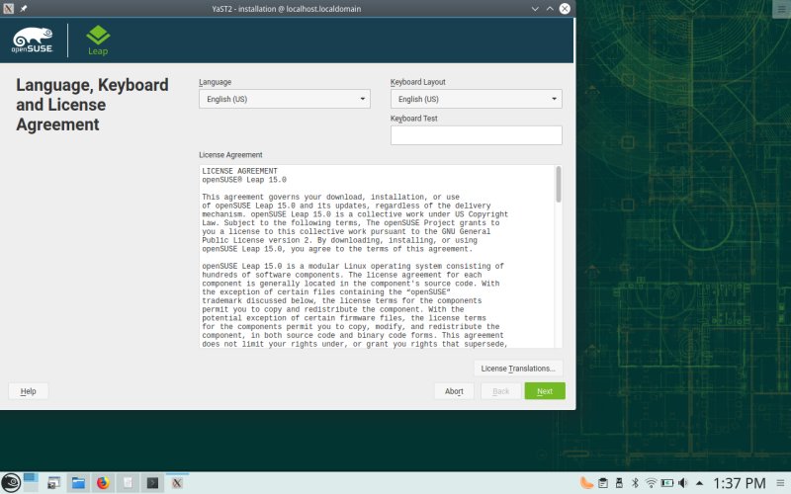Image resolution: width=791 pixels, height=494 pixels.
Task: Open the removable device notifier tray icon
Action: (619, 483)
